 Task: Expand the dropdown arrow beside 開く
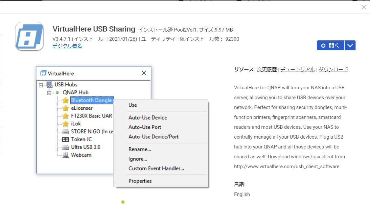(350, 45)
